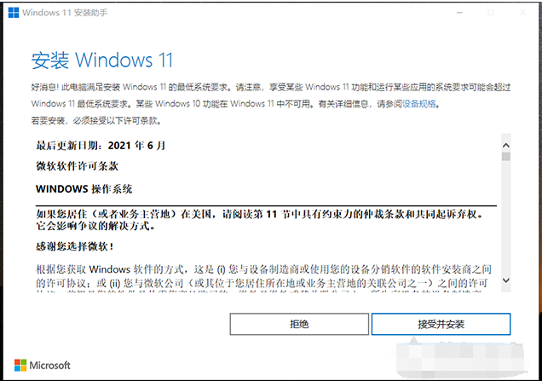542x381 pixels.
Task: Click the license scrollbar up arrow
Action: coord(506,146)
